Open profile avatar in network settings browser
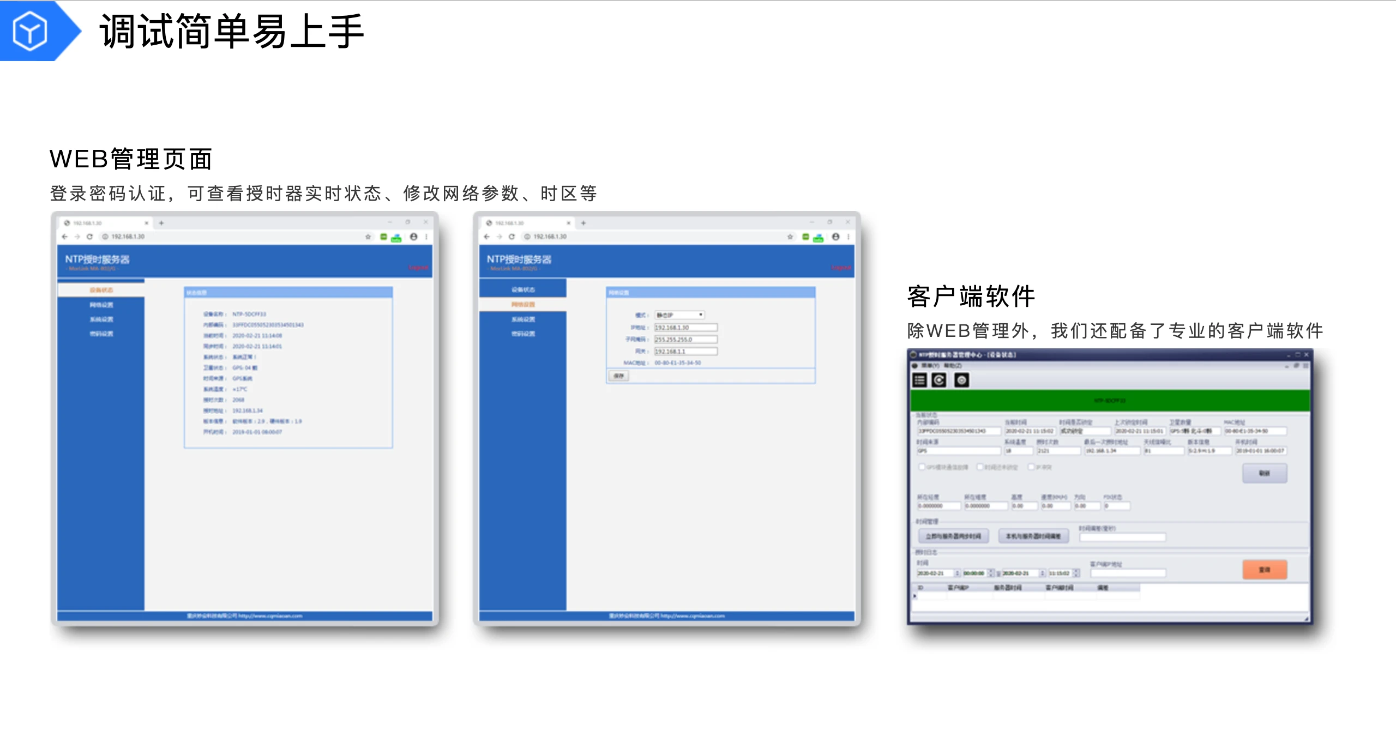1396x731 pixels. pos(835,237)
